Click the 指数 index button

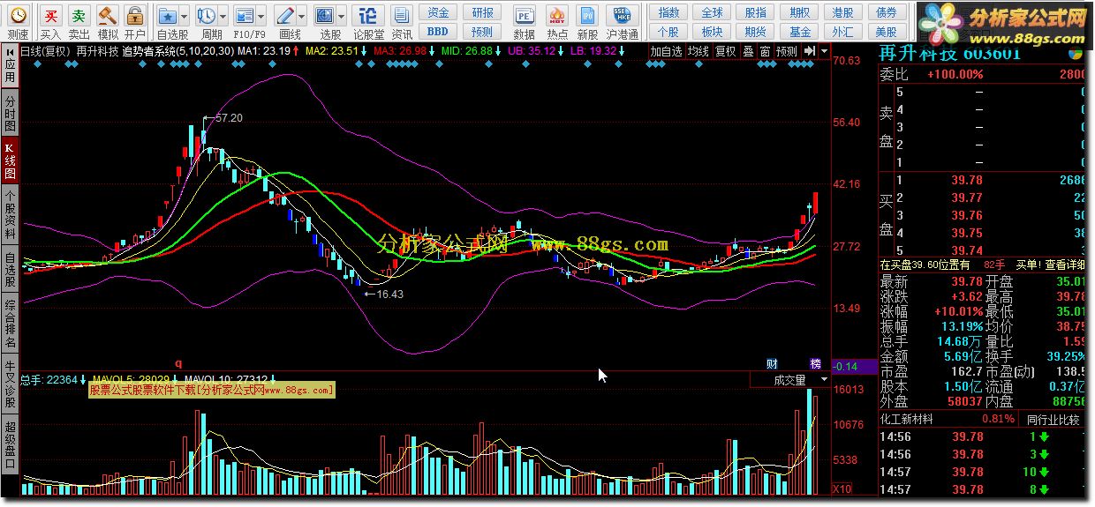click(669, 12)
